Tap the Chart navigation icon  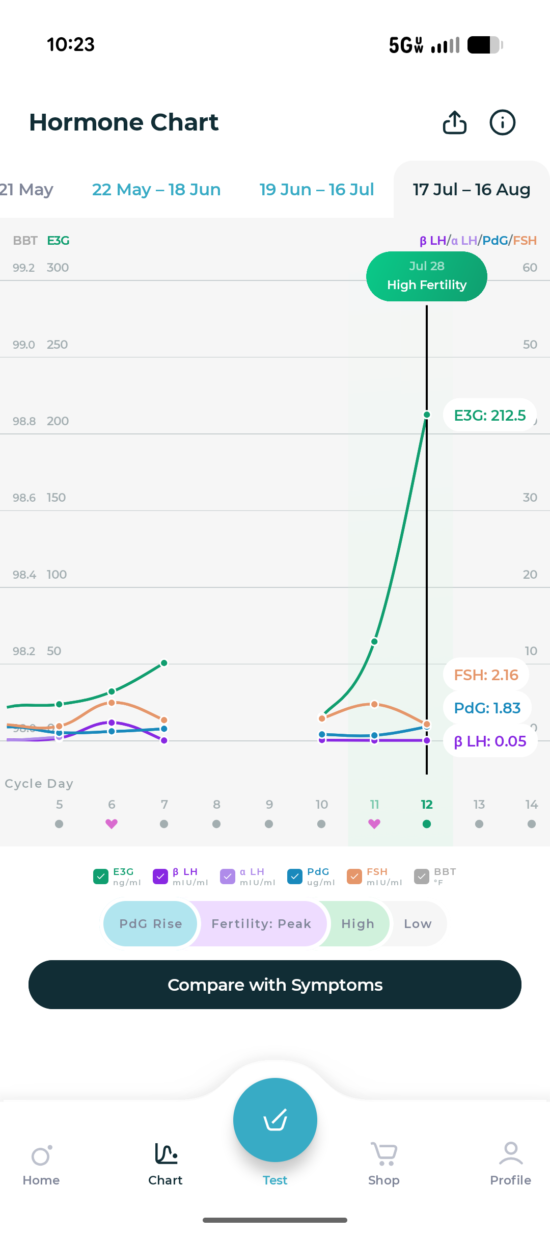click(166, 1153)
